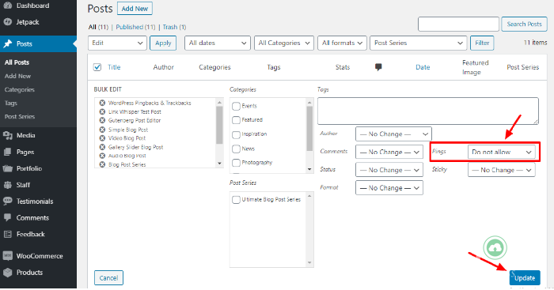Open Post Series submenu item
Viewport: 554px width, 290px height.
pos(20,116)
